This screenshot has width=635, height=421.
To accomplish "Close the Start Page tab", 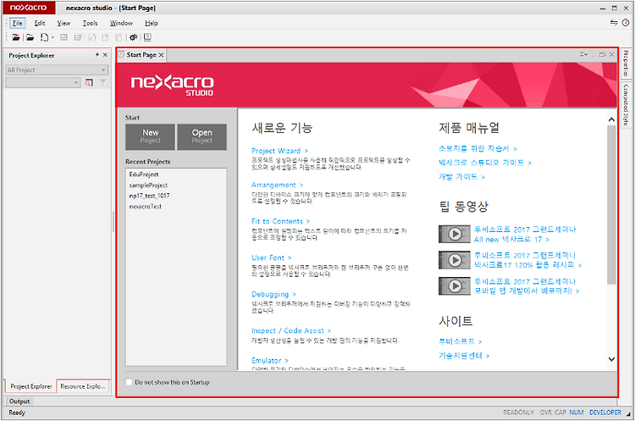I will click(x=161, y=55).
